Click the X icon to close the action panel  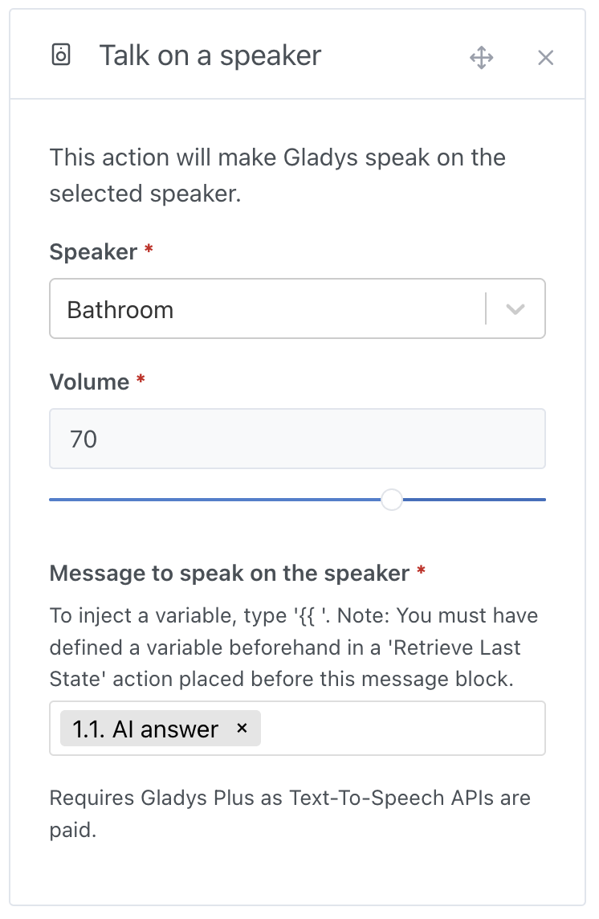tap(546, 58)
